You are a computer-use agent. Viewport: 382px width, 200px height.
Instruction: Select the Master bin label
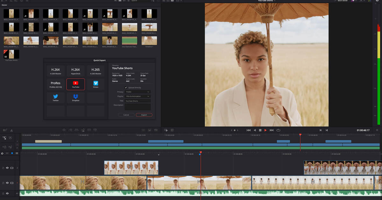[x=5, y=5]
